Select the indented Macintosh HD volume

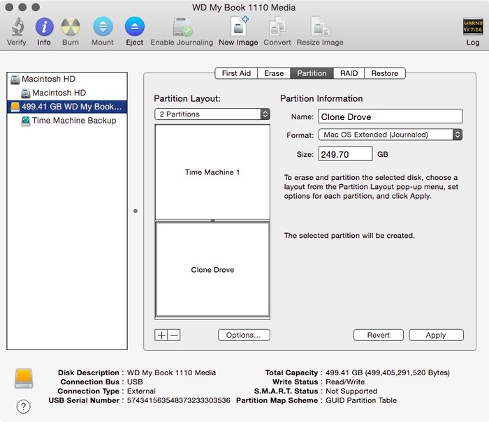(x=67, y=93)
